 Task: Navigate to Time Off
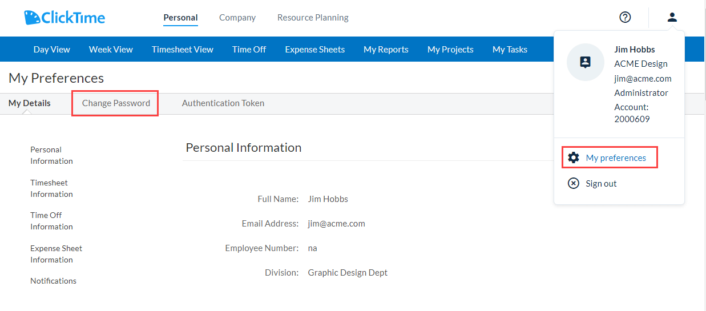pyautogui.click(x=249, y=50)
